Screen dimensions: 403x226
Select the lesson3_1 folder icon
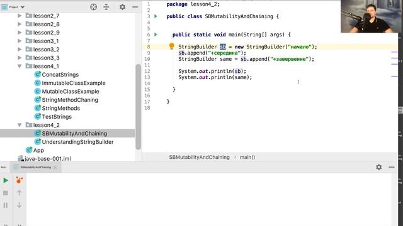pyautogui.click(x=29, y=41)
